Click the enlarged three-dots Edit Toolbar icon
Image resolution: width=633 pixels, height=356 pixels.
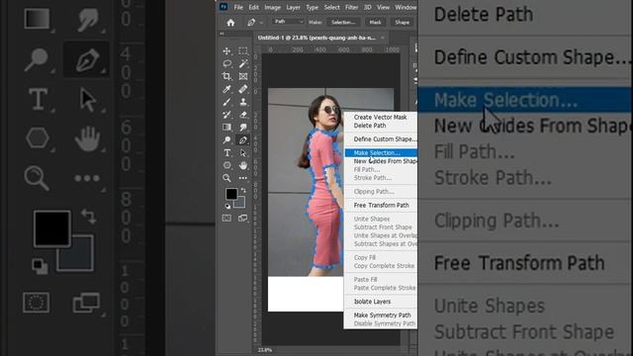click(x=87, y=178)
